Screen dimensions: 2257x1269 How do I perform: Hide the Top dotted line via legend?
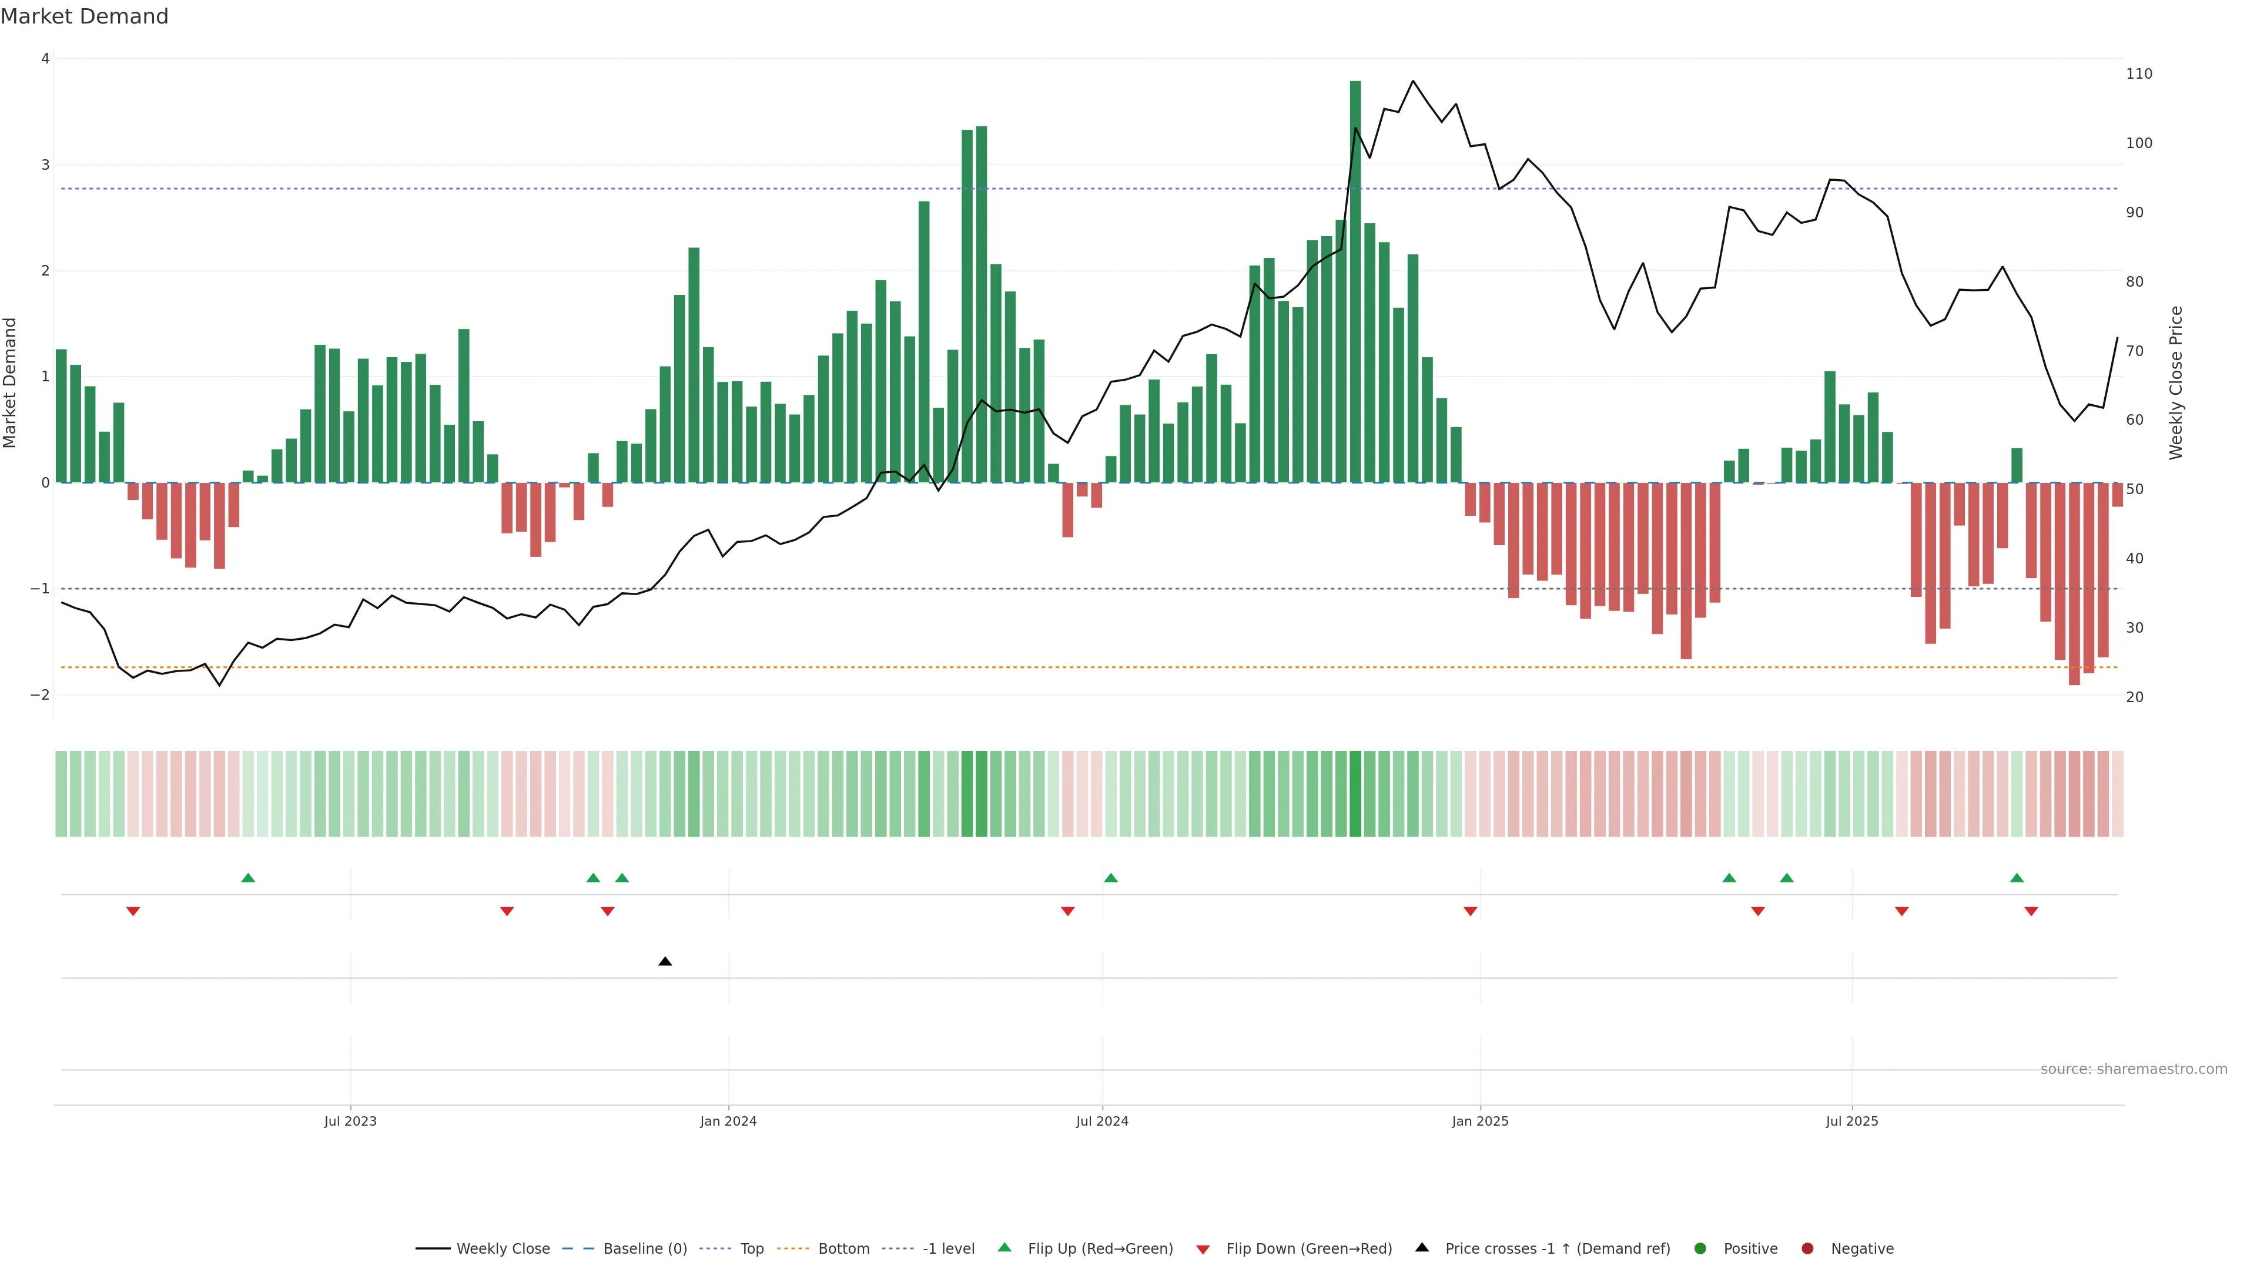[x=751, y=1249]
